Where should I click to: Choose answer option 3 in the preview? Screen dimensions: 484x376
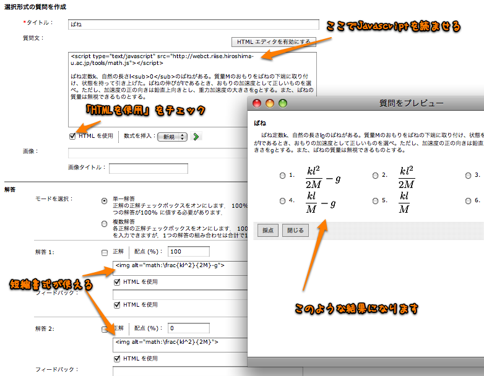click(x=469, y=176)
